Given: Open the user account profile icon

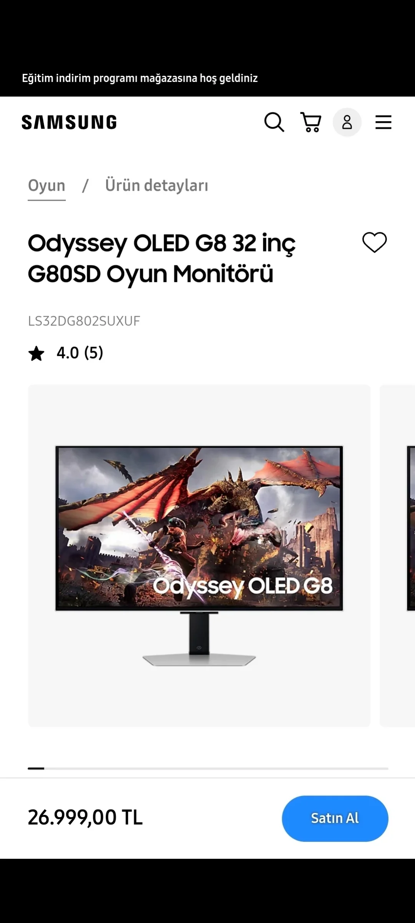Looking at the screenshot, I should 347,122.
